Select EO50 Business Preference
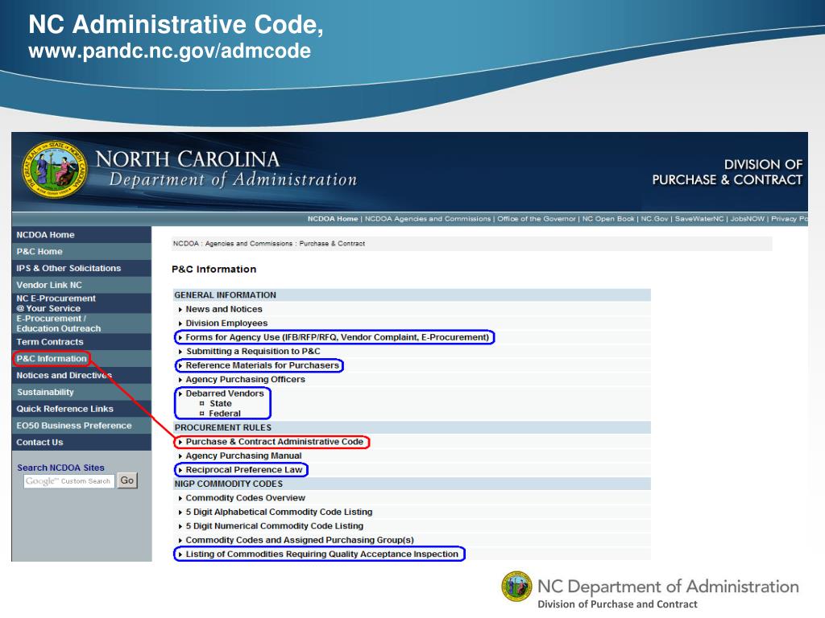 (73, 426)
